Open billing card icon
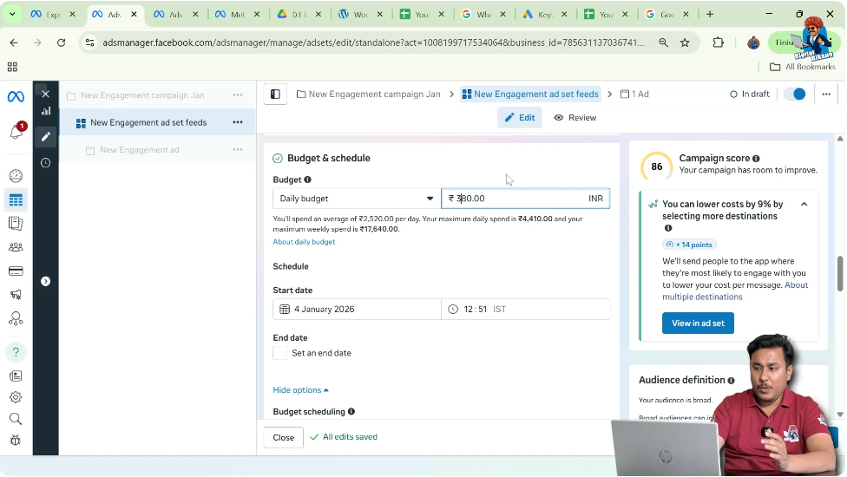The image size is (847, 477). click(x=16, y=271)
